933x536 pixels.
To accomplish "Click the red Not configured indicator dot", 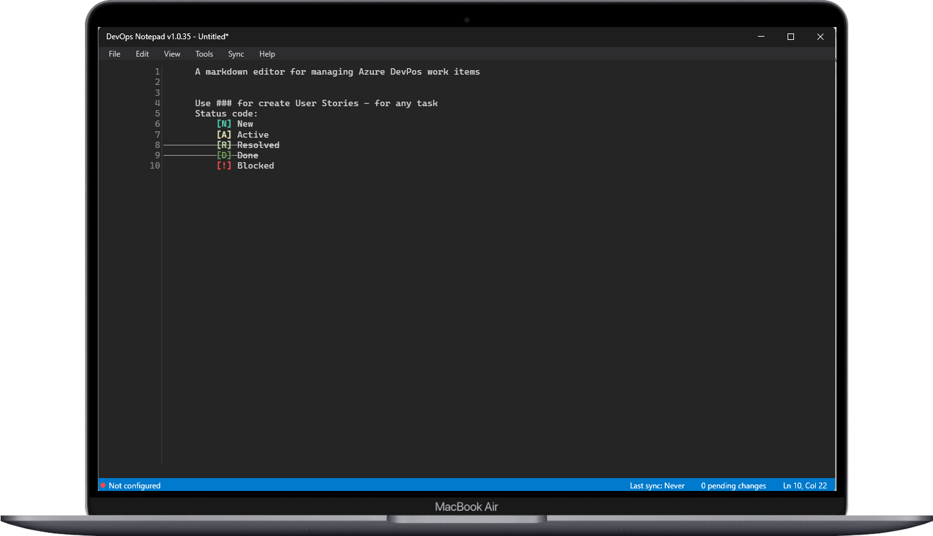I will pos(103,485).
